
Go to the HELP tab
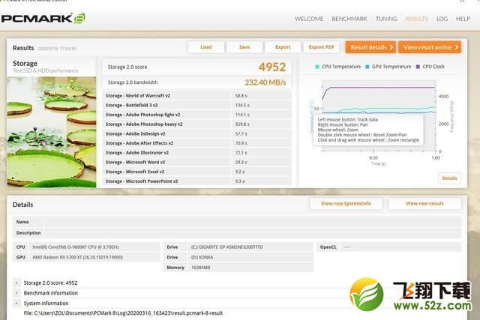click(463, 19)
